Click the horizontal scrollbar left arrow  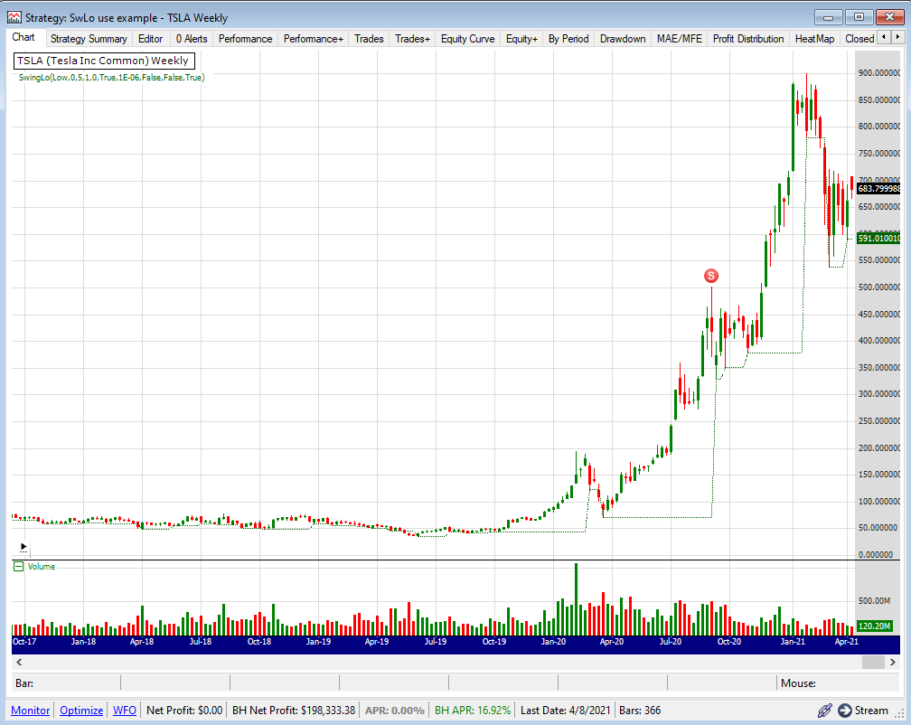click(x=19, y=663)
